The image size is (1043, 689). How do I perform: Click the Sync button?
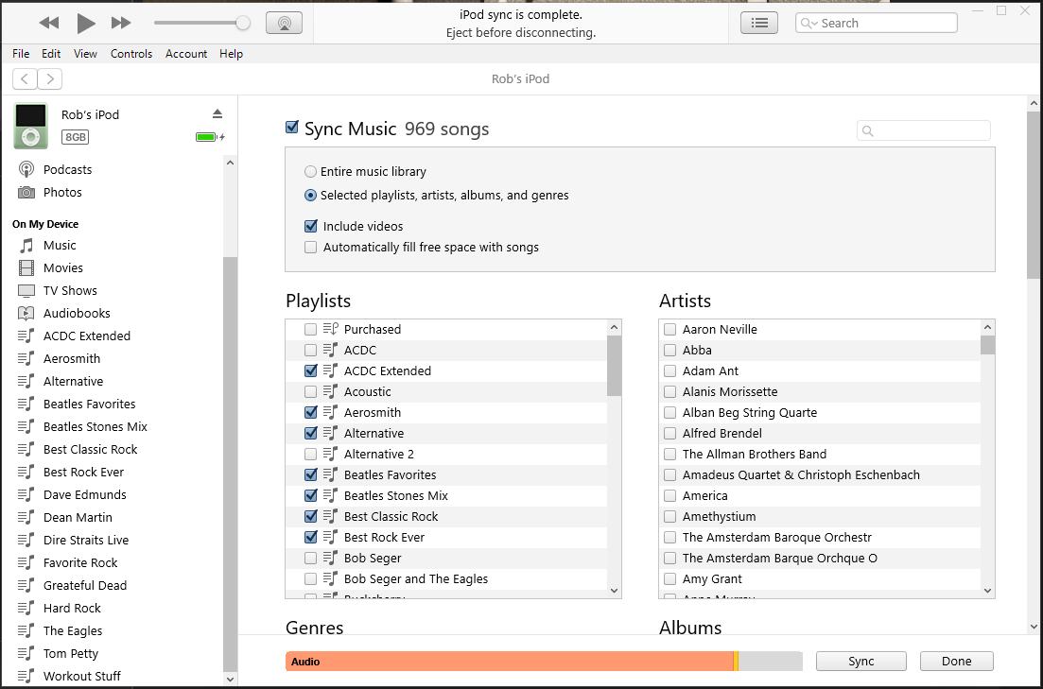coord(860,661)
